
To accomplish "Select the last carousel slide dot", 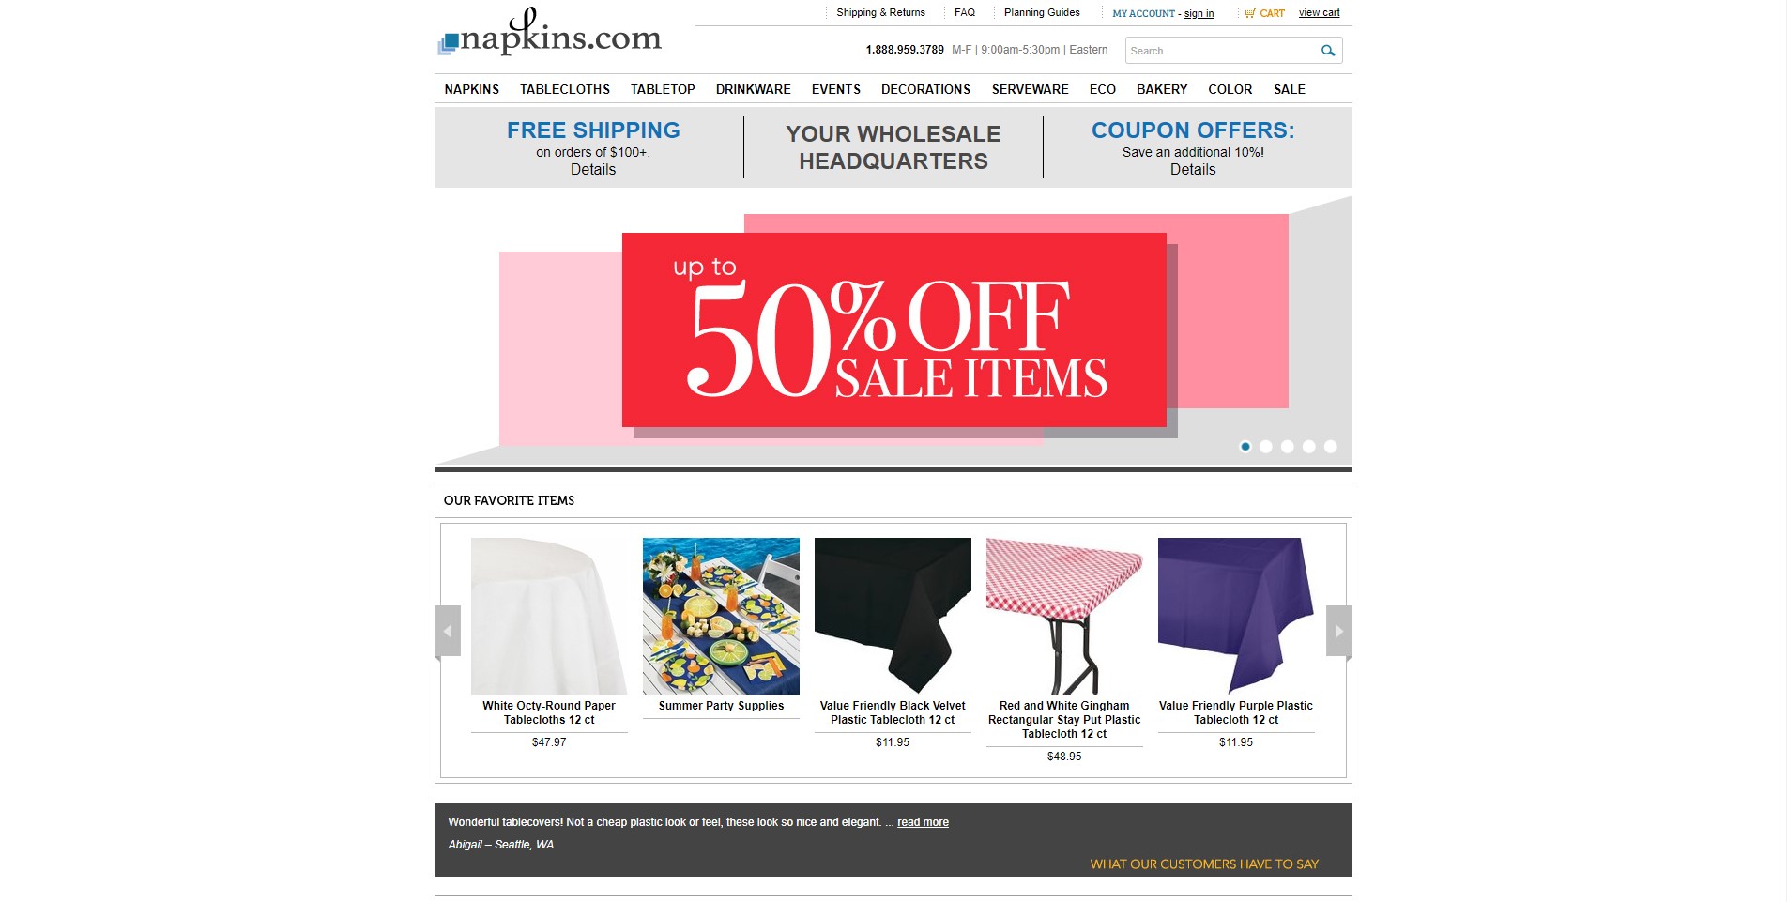I will point(1330,447).
